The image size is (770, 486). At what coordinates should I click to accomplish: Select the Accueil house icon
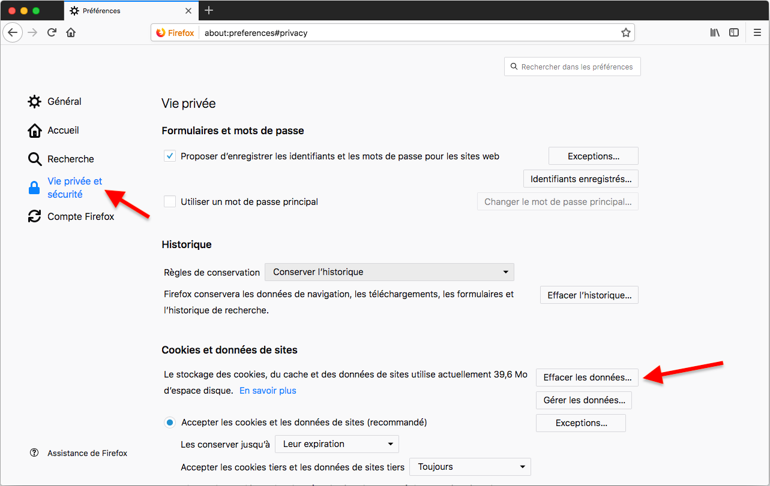pos(35,130)
